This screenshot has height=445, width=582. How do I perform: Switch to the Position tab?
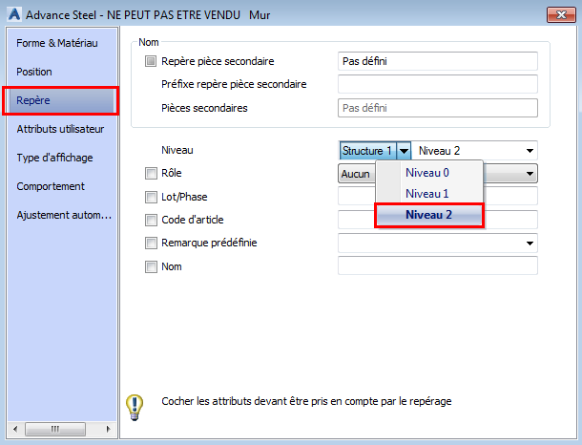pyautogui.click(x=34, y=72)
